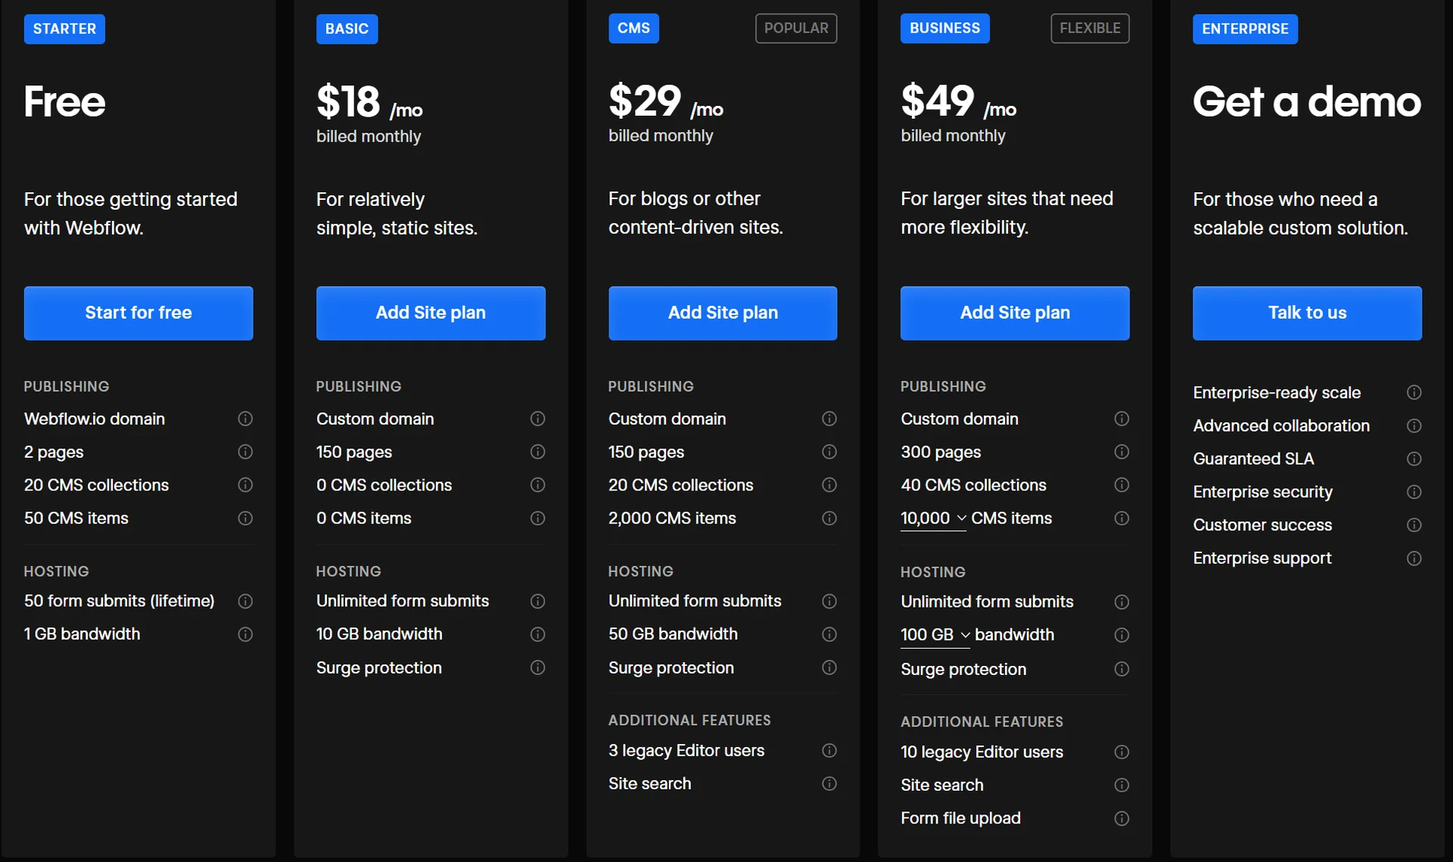Open info icon for 10 GB bandwidth
This screenshot has width=1453, height=862.
537,634
